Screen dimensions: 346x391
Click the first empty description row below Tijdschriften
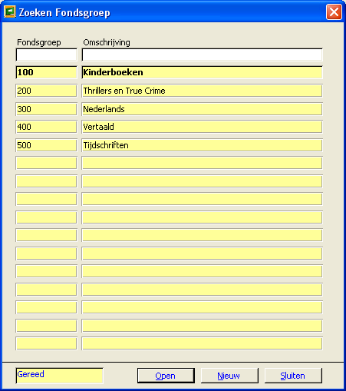click(202, 163)
